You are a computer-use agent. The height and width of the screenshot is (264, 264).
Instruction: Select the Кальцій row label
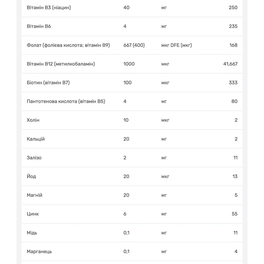pyautogui.click(x=36, y=139)
